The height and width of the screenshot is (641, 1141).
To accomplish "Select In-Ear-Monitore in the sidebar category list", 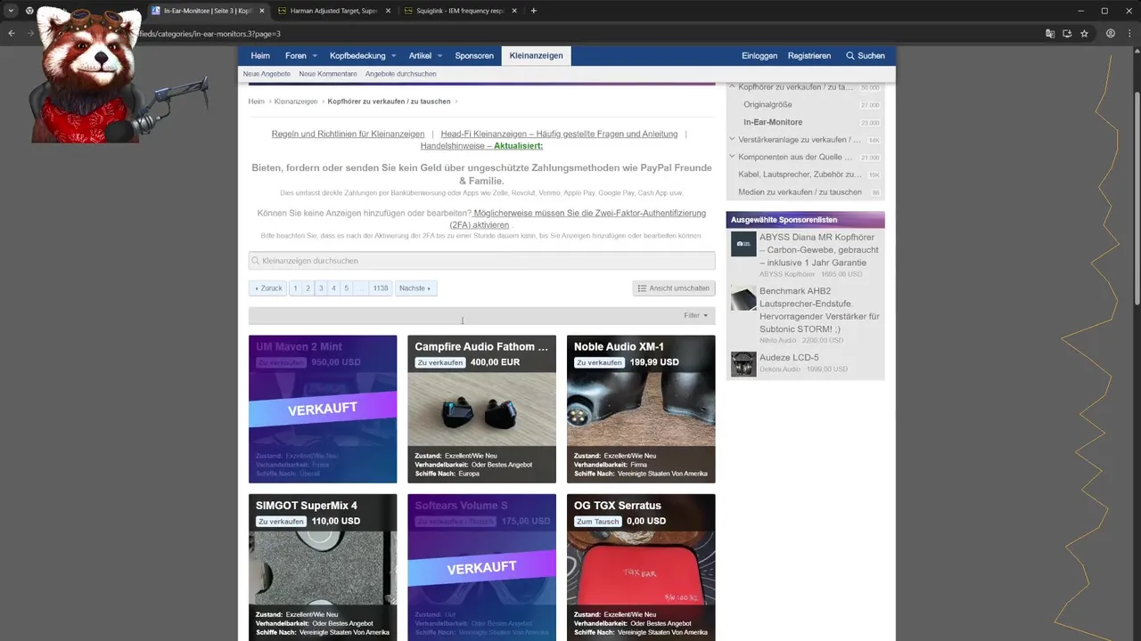I will [x=773, y=122].
